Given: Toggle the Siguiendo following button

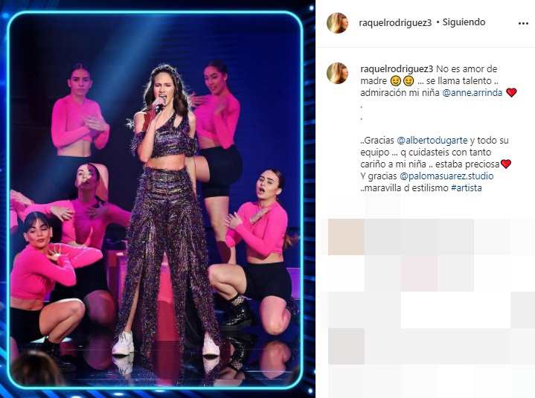Looking at the screenshot, I should [x=464, y=22].
